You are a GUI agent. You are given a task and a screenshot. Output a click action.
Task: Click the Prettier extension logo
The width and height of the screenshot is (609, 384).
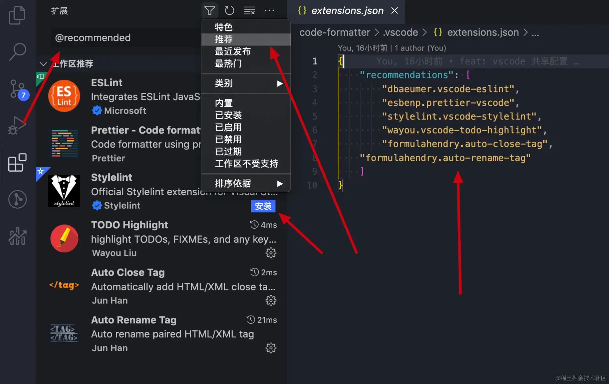point(64,144)
